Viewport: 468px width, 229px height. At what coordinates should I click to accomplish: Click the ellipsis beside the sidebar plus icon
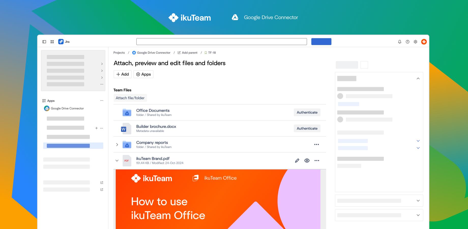coord(101,128)
